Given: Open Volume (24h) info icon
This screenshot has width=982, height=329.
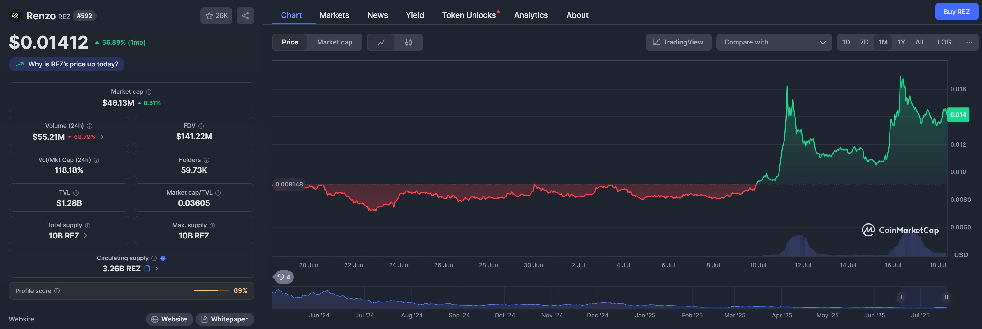Looking at the screenshot, I should [90, 126].
